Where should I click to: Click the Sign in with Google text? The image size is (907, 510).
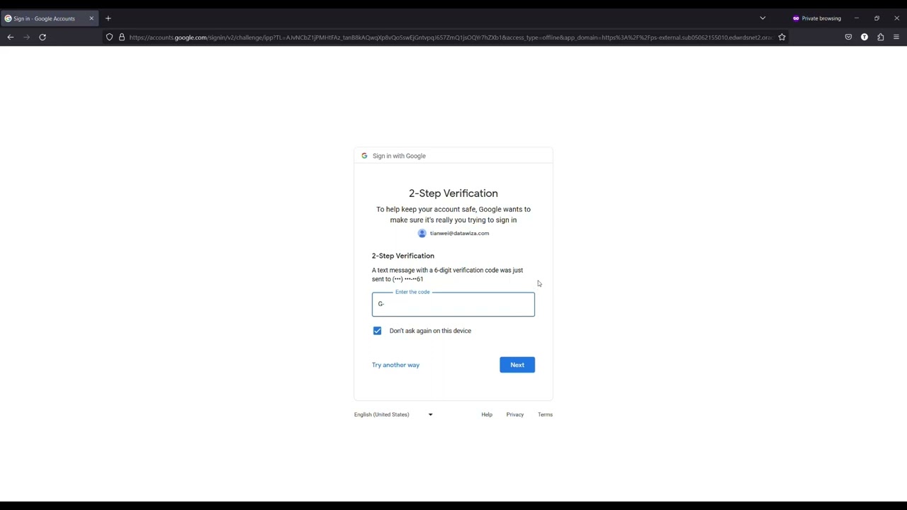pos(399,156)
